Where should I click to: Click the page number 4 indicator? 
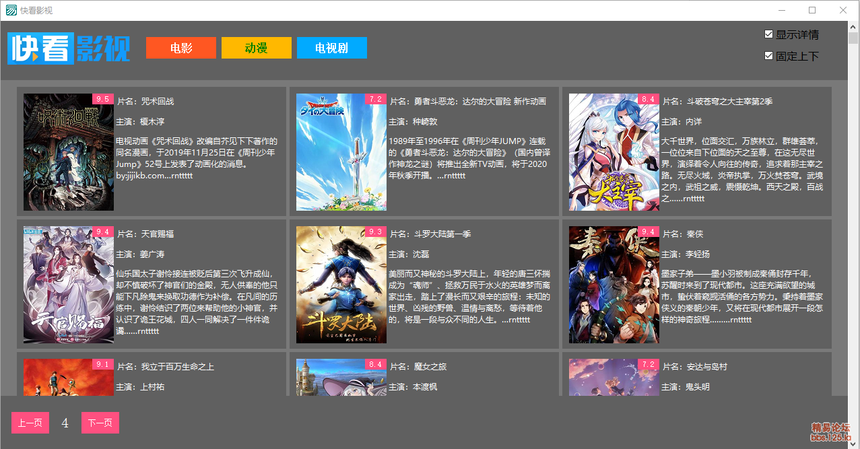(x=65, y=423)
